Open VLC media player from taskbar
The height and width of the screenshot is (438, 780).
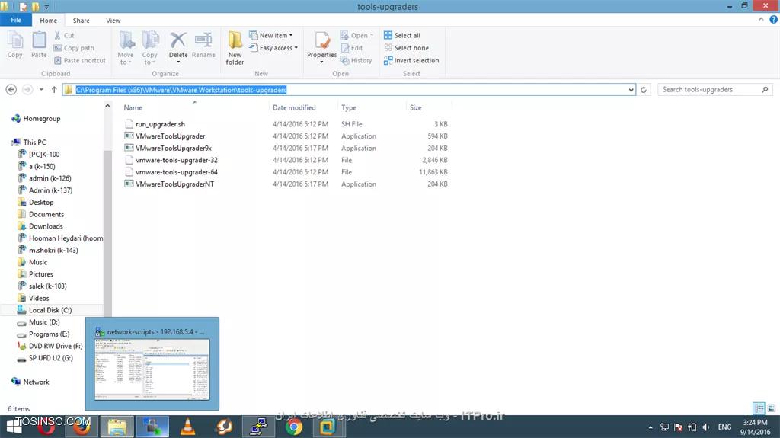click(187, 427)
